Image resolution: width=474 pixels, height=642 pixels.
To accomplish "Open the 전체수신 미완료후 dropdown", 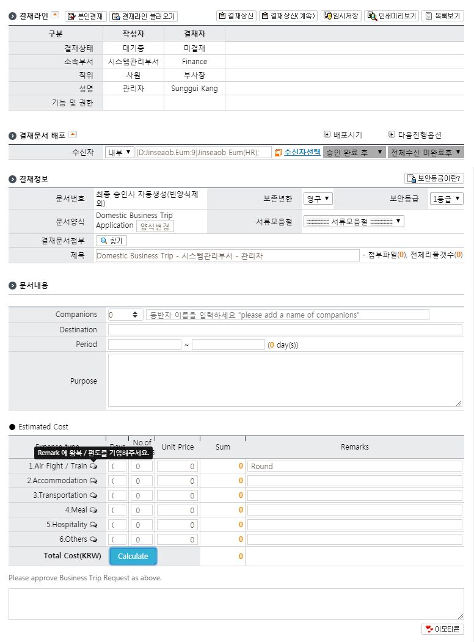I will coord(426,152).
